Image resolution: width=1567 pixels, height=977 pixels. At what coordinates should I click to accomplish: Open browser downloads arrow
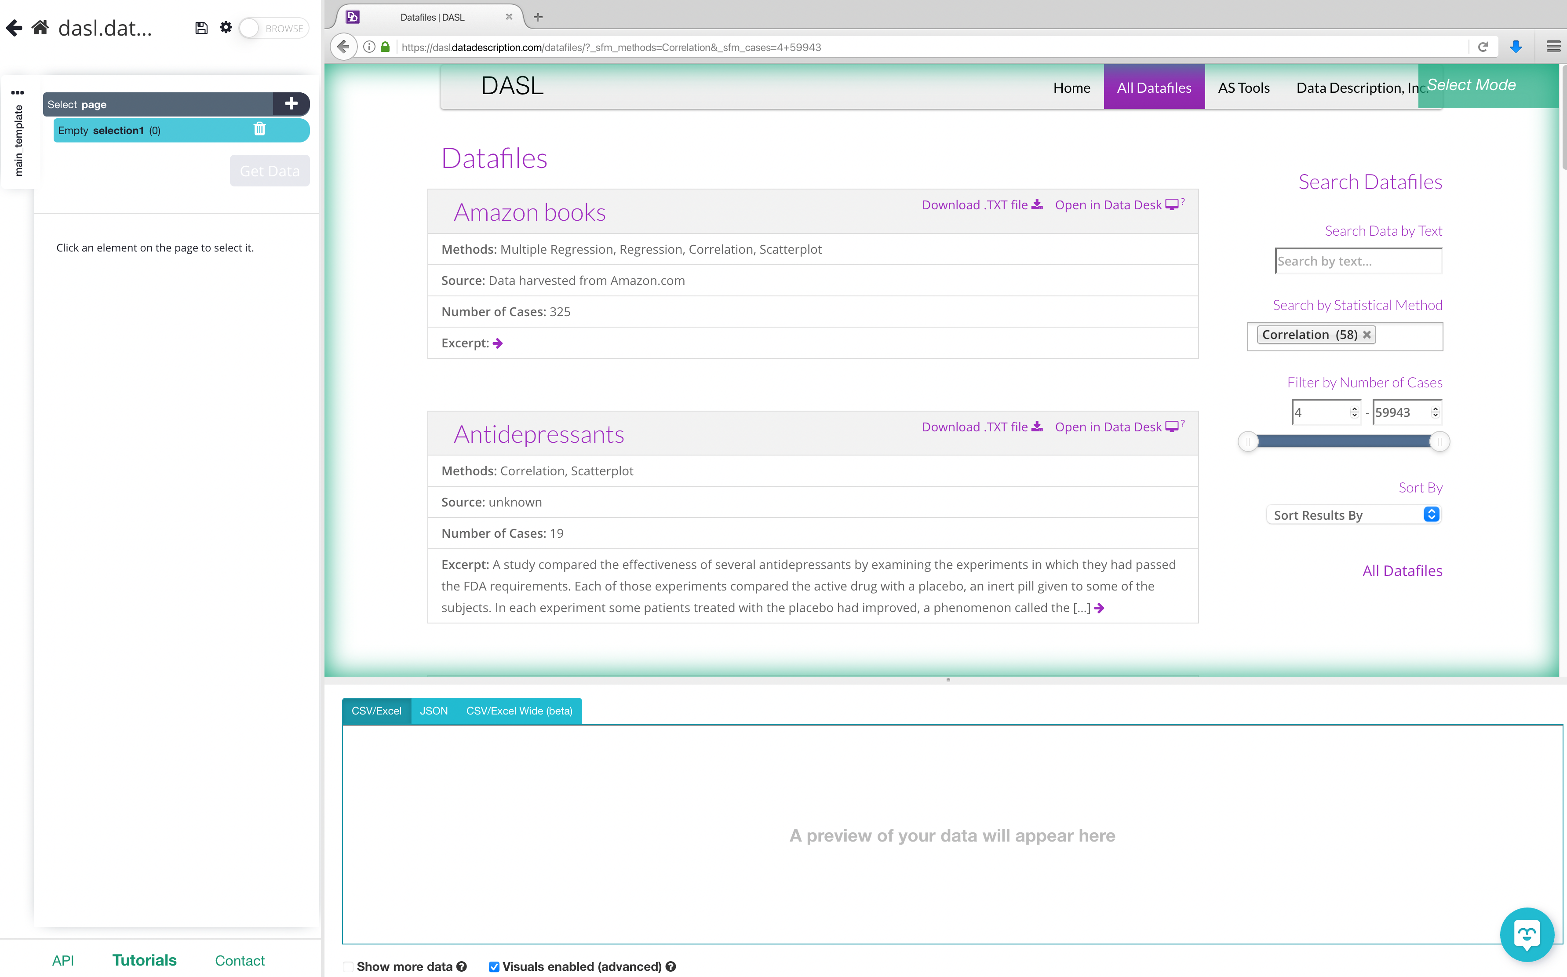(1516, 47)
